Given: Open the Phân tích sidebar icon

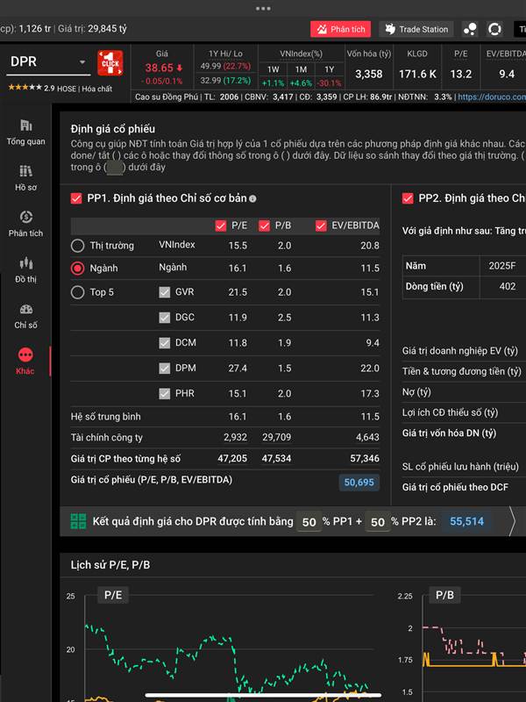Looking at the screenshot, I should click(26, 218).
